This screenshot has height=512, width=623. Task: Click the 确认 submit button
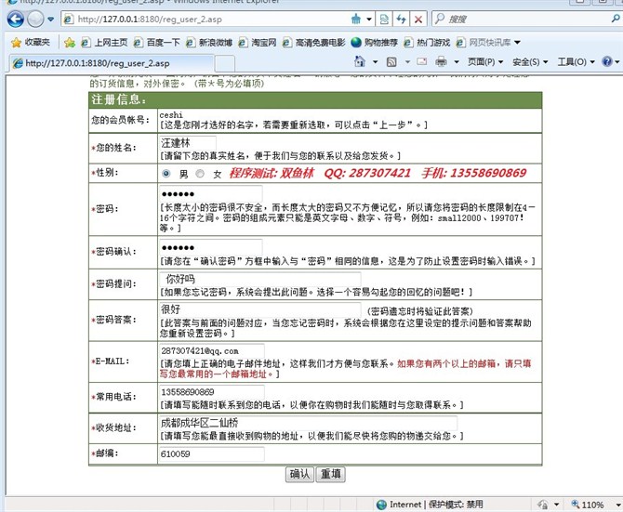[299, 474]
